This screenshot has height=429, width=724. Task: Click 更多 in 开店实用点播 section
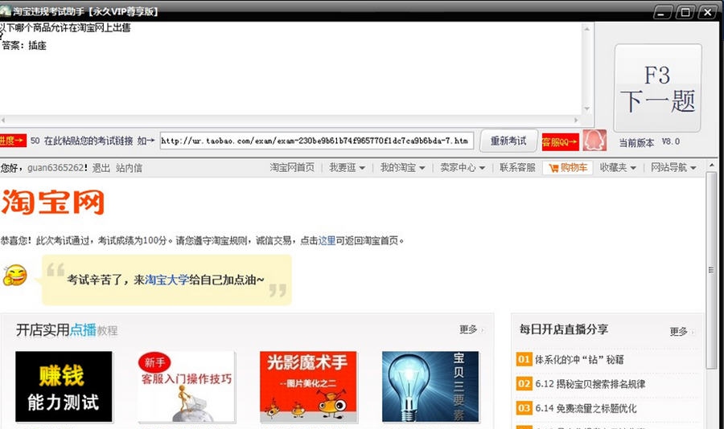471,329
